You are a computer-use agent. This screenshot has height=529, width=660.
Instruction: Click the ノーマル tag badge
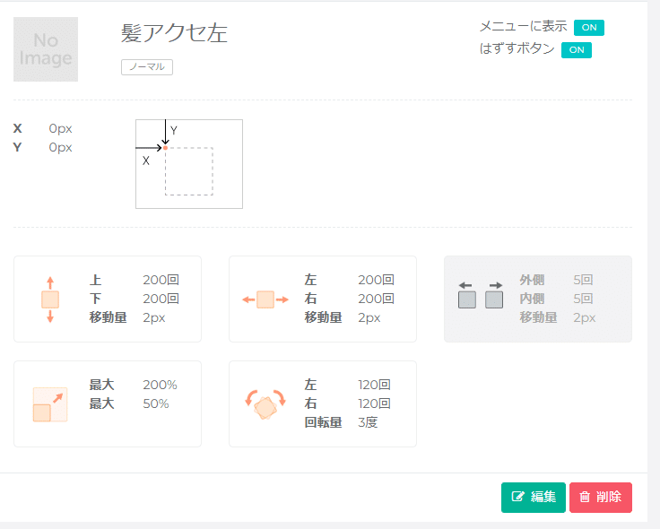(147, 67)
